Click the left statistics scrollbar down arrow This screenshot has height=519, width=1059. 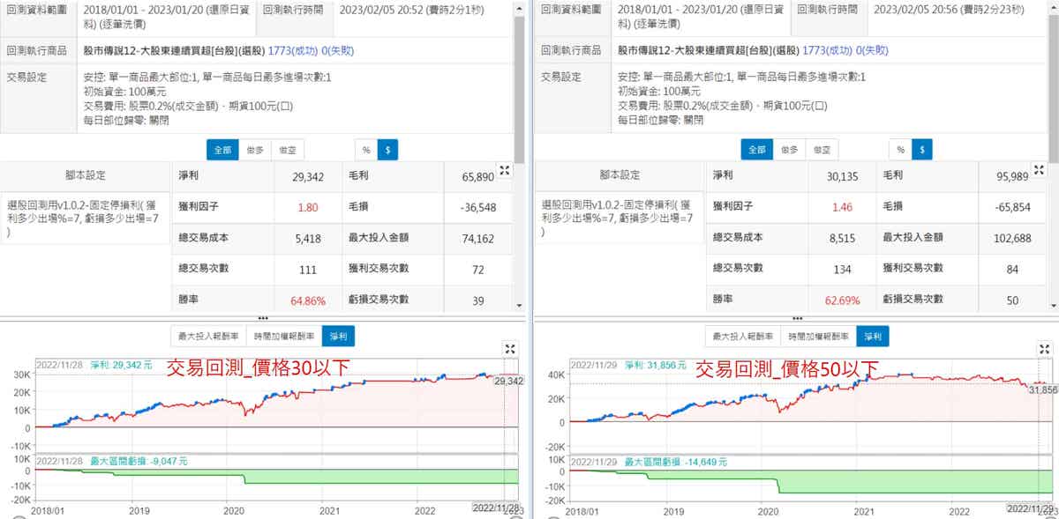coord(520,305)
